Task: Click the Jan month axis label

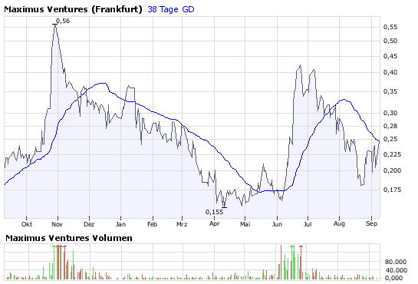Action: point(120,224)
